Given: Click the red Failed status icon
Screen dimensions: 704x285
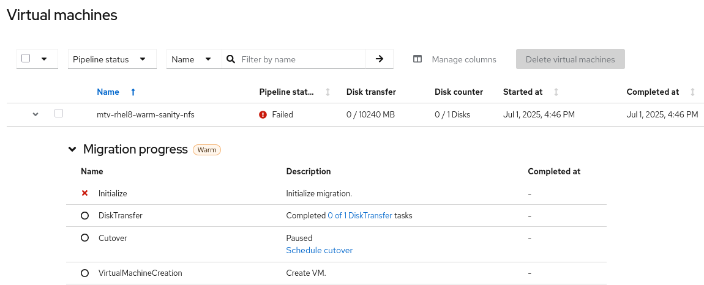Looking at the screenshot, I should [263, 114].
